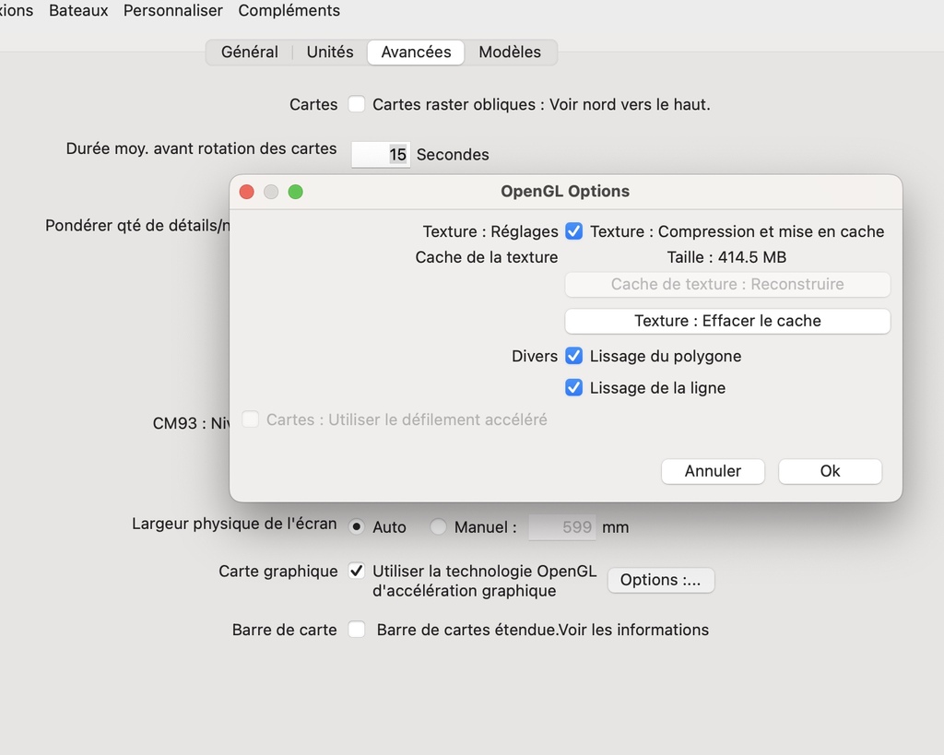Enable Barre de cartes étendue checkbox
944x755 pixels.
click(357, 631)
